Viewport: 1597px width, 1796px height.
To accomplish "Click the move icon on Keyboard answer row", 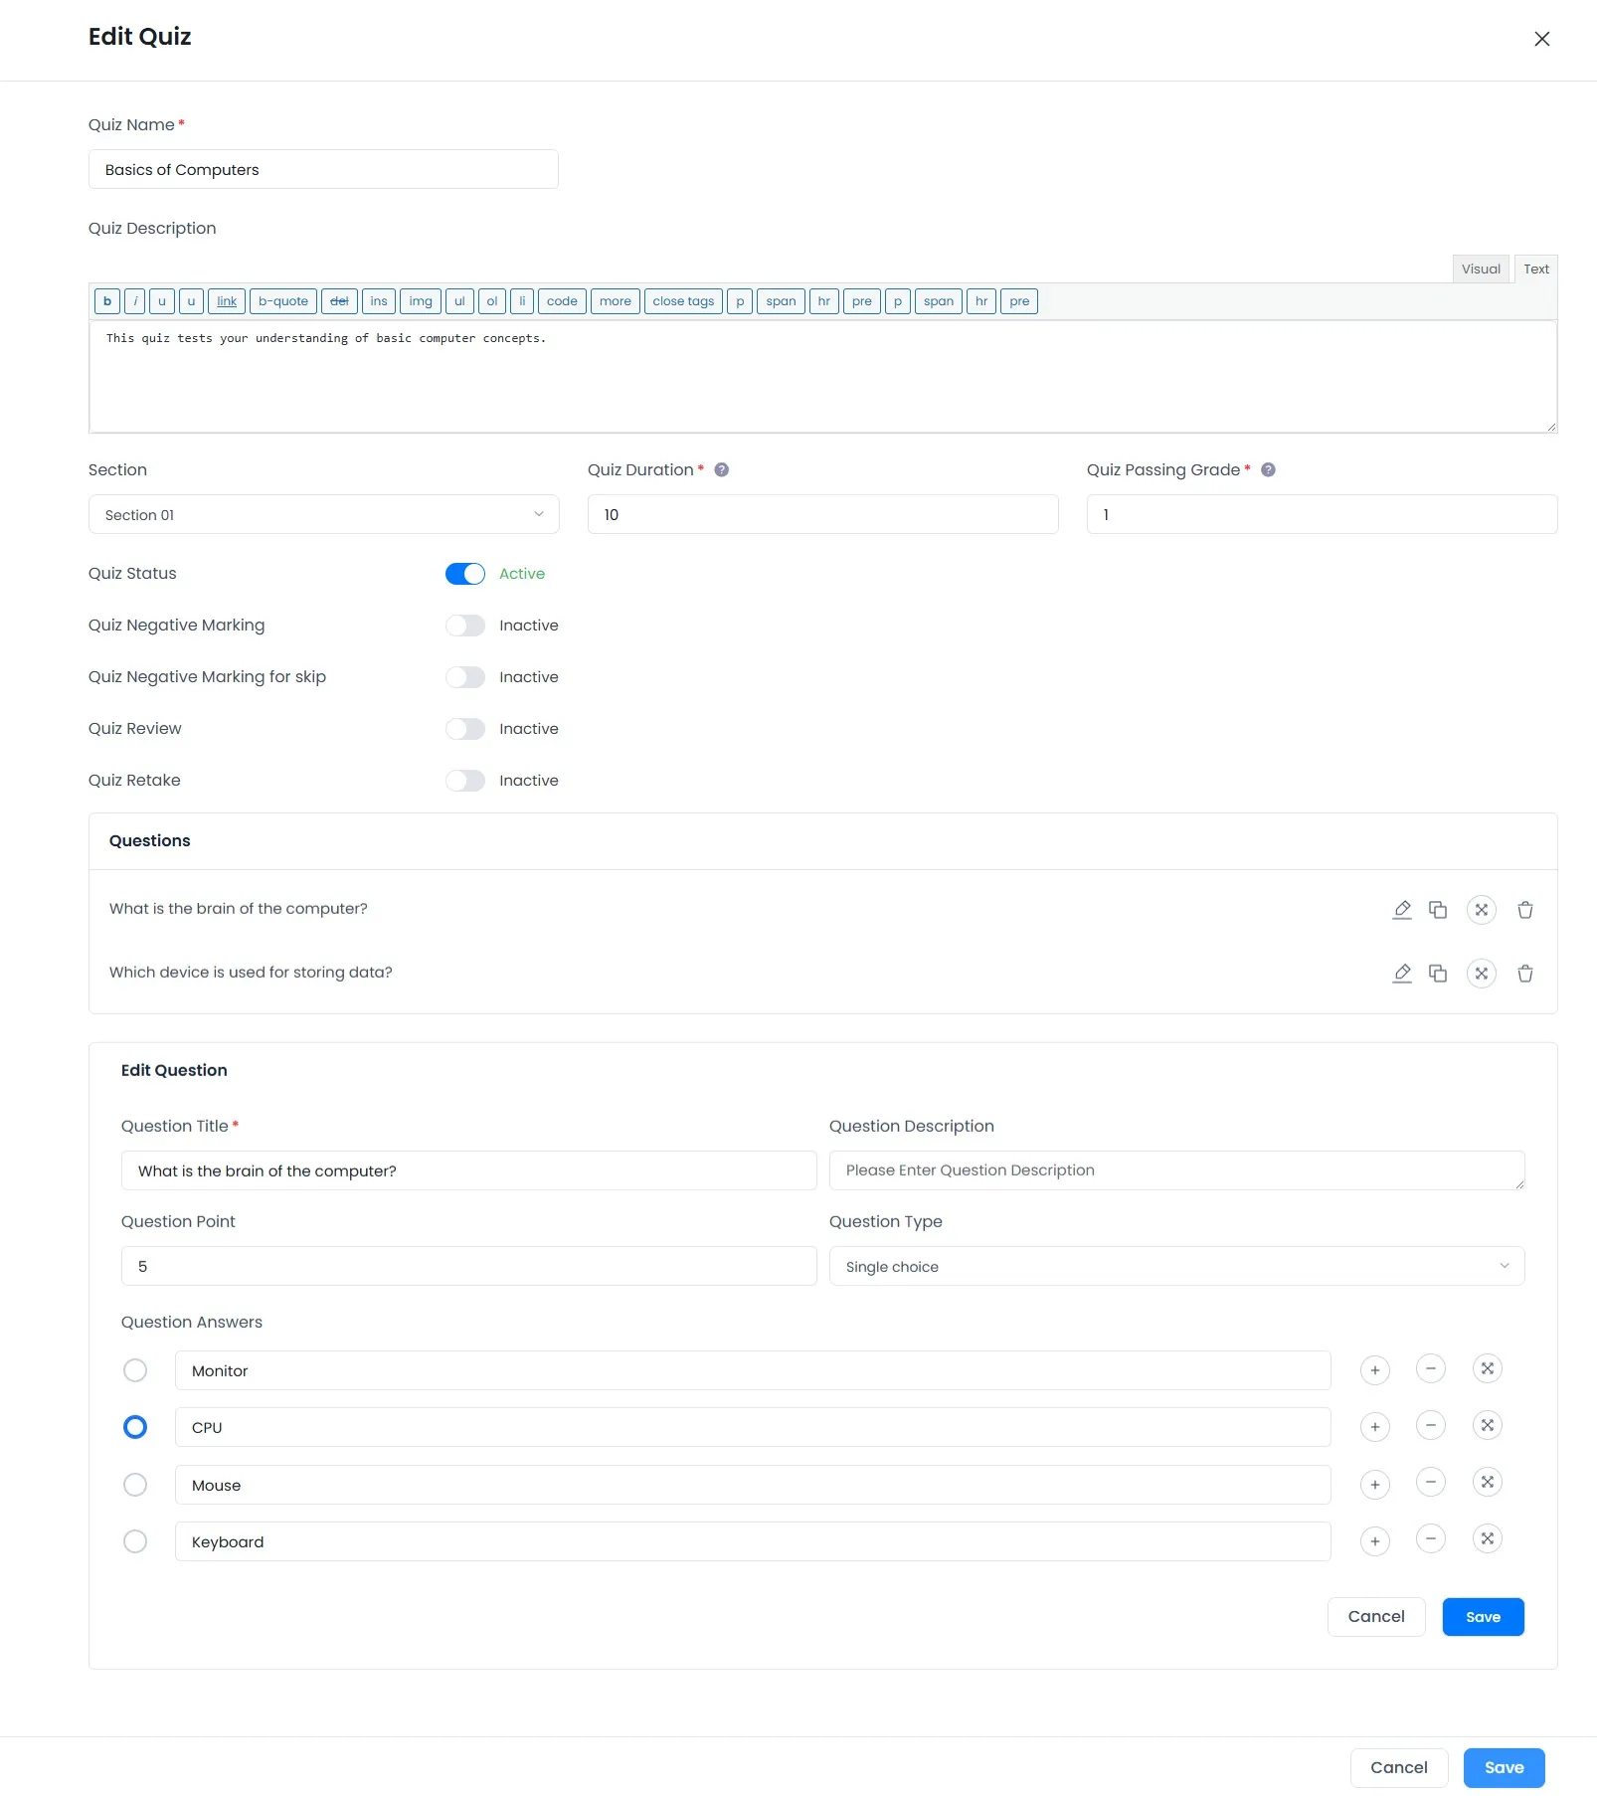I will 1487,1539.
